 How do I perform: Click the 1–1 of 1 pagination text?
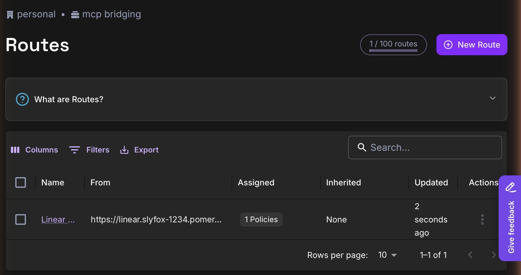click(x=433, y=255)
